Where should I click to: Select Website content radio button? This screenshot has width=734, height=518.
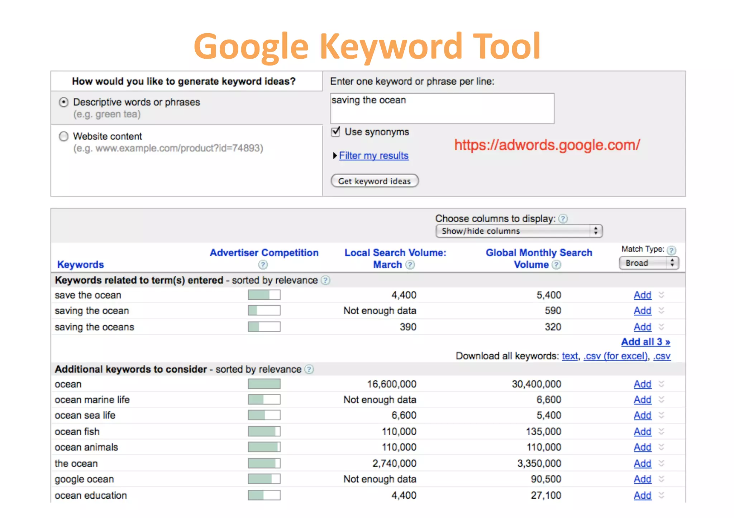(x=63, y=136)
